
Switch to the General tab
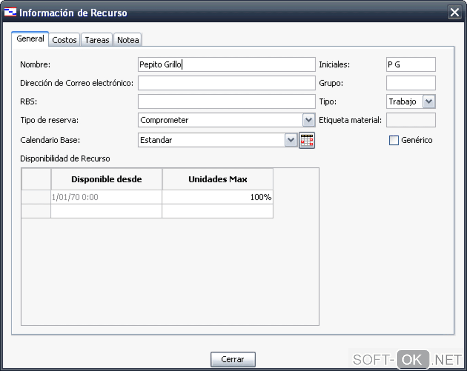coord(30,39)
